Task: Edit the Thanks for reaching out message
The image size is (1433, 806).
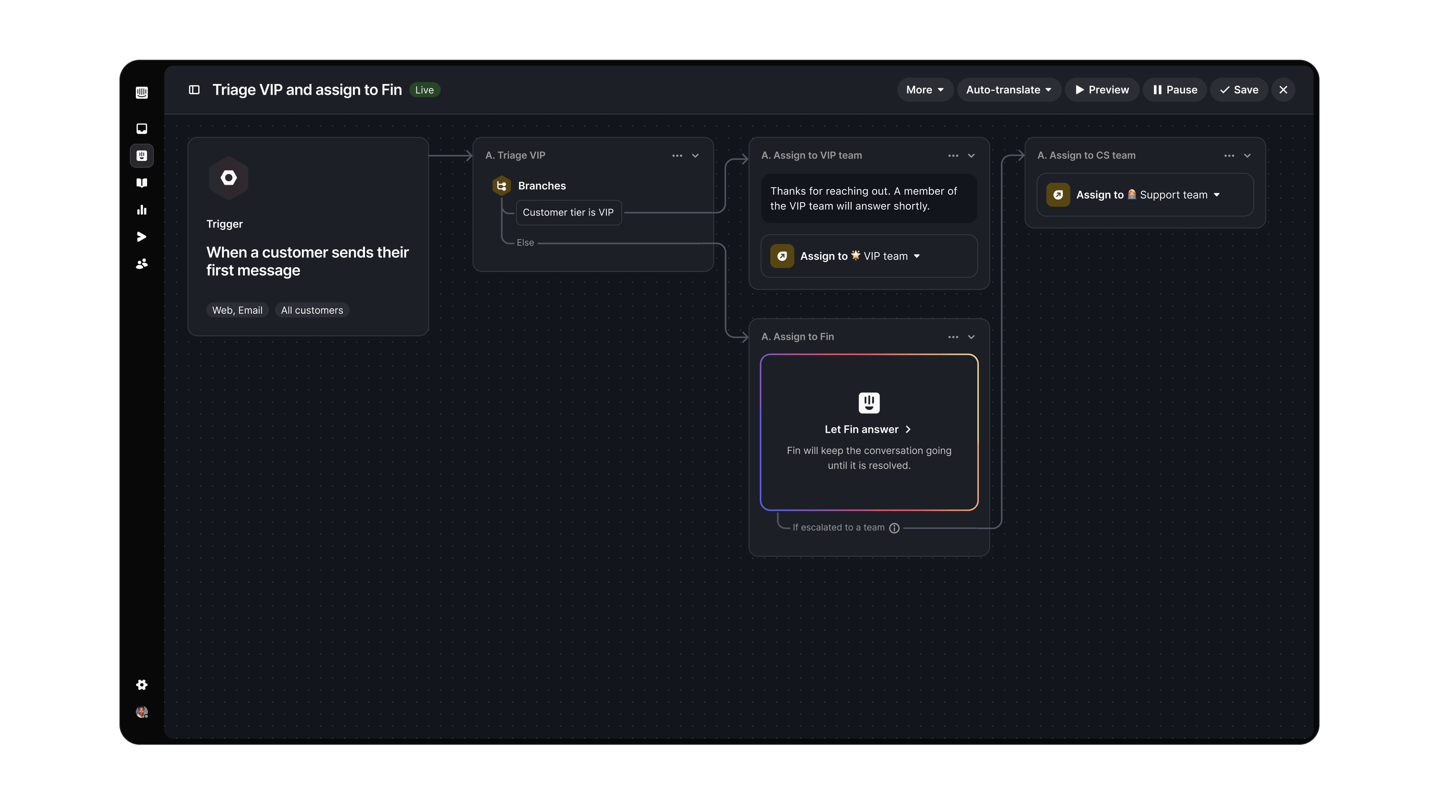Action: pyautogui.click(x=869, y=199)
